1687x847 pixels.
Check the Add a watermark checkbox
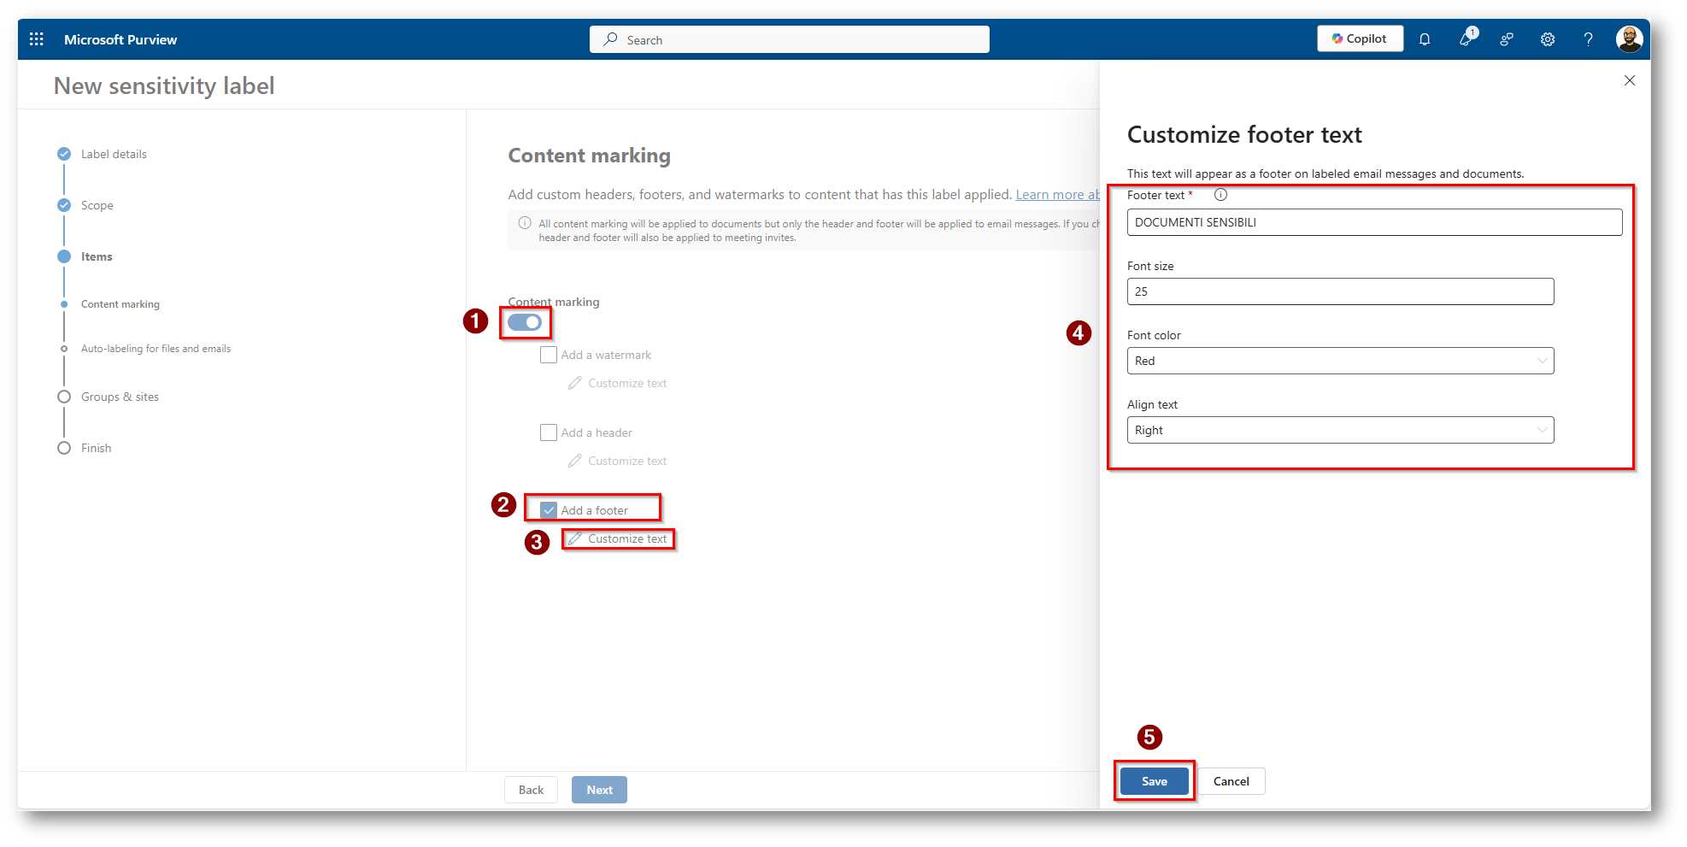549,355
